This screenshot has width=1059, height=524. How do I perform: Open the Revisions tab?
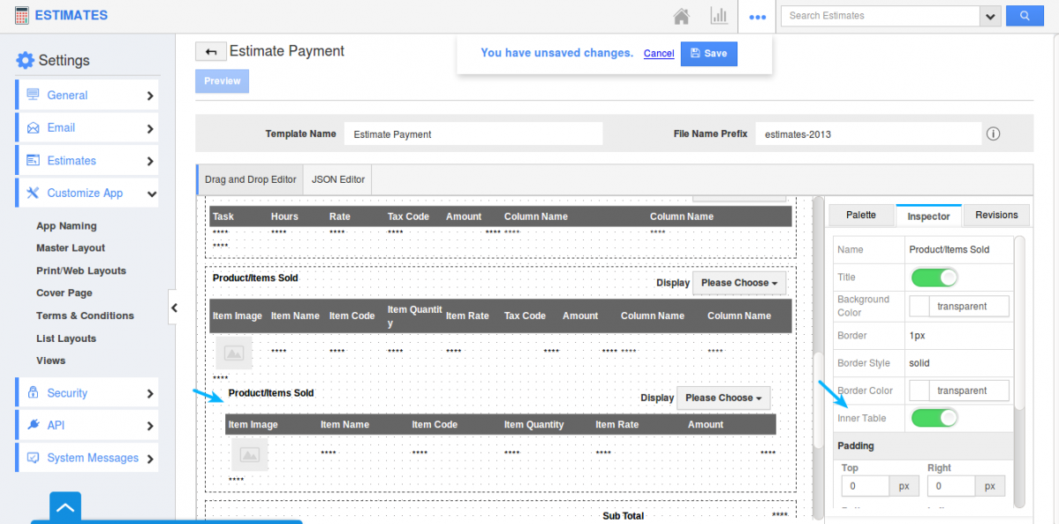(996, 215)
